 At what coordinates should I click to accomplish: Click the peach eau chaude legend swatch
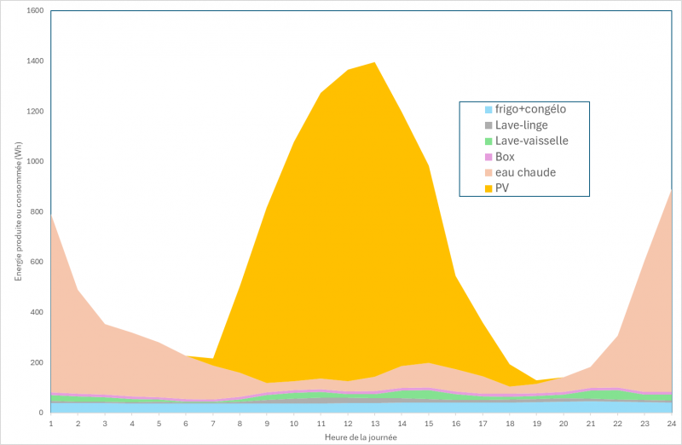click(x=488, y=172)
